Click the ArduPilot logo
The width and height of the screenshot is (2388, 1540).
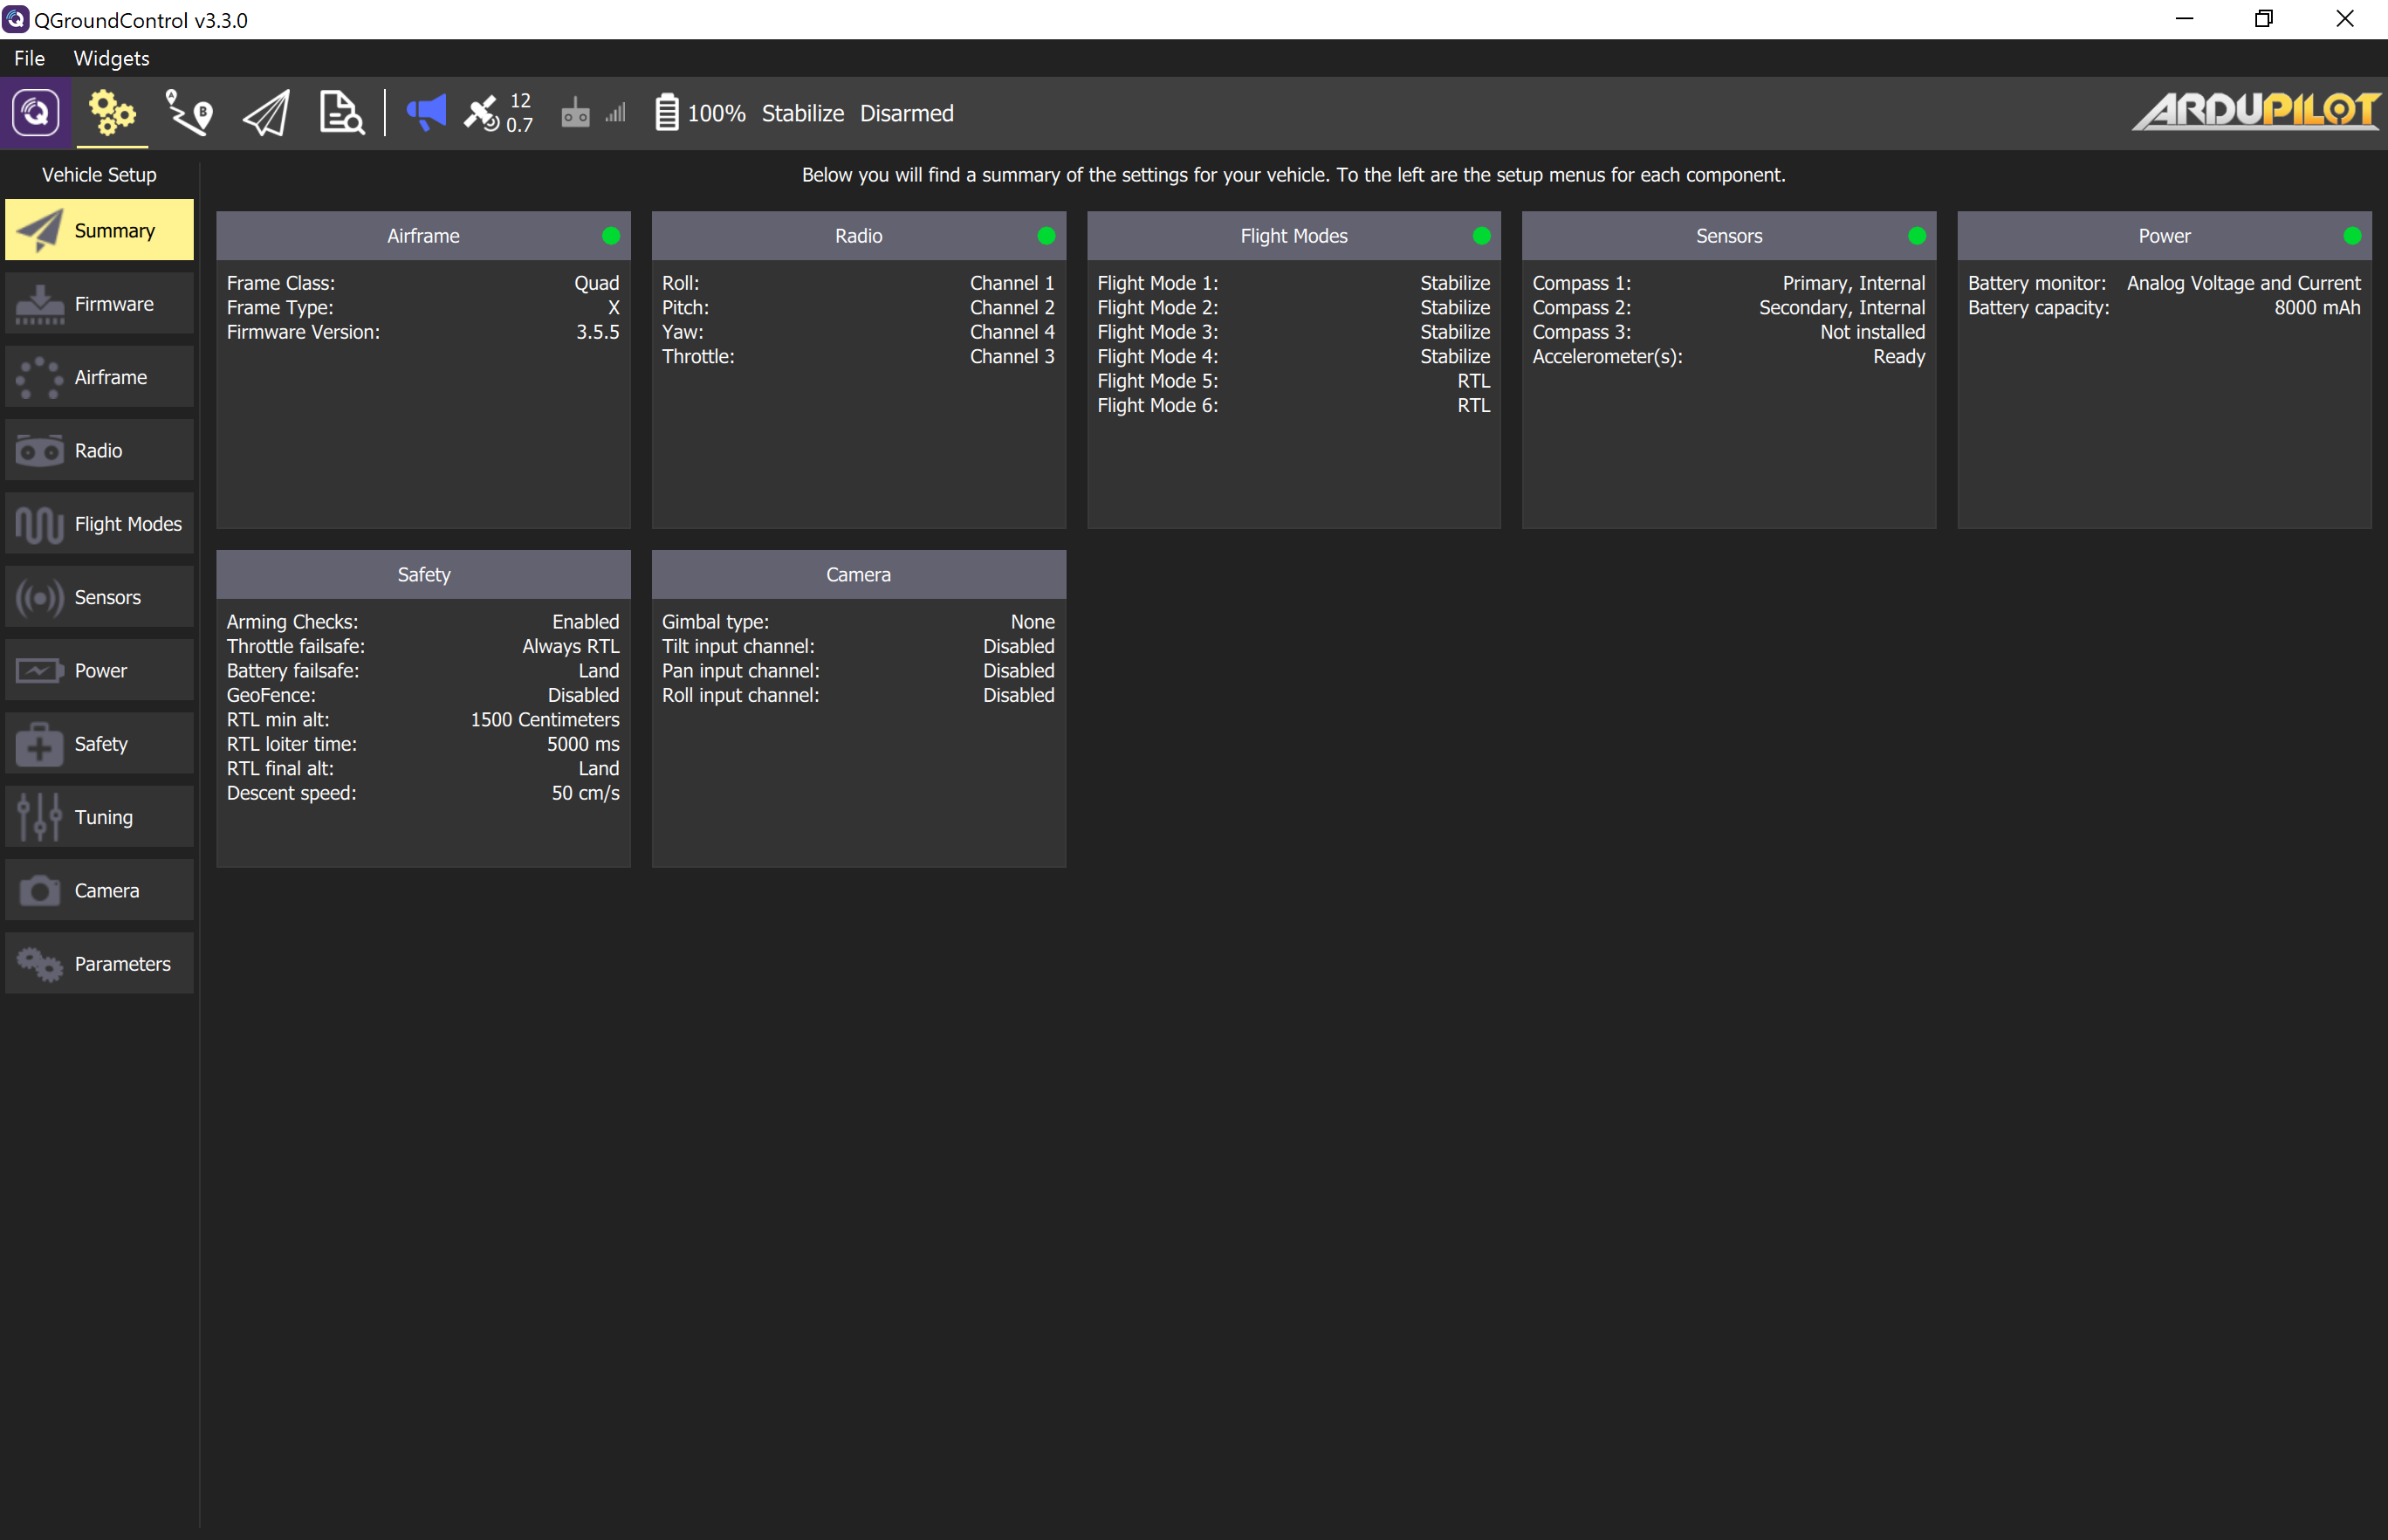pos(2255,111)
